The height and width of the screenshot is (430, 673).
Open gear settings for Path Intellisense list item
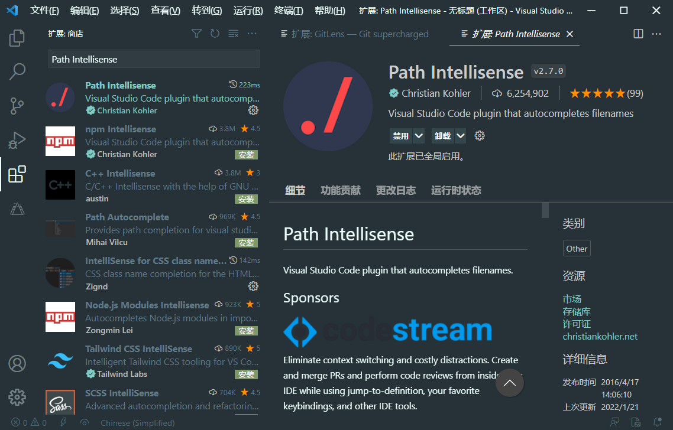(x=253, y=110)
